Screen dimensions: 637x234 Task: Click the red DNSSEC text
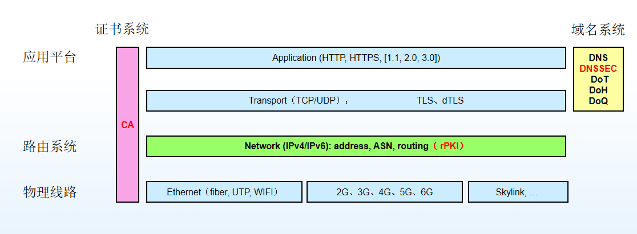(598, 68)
